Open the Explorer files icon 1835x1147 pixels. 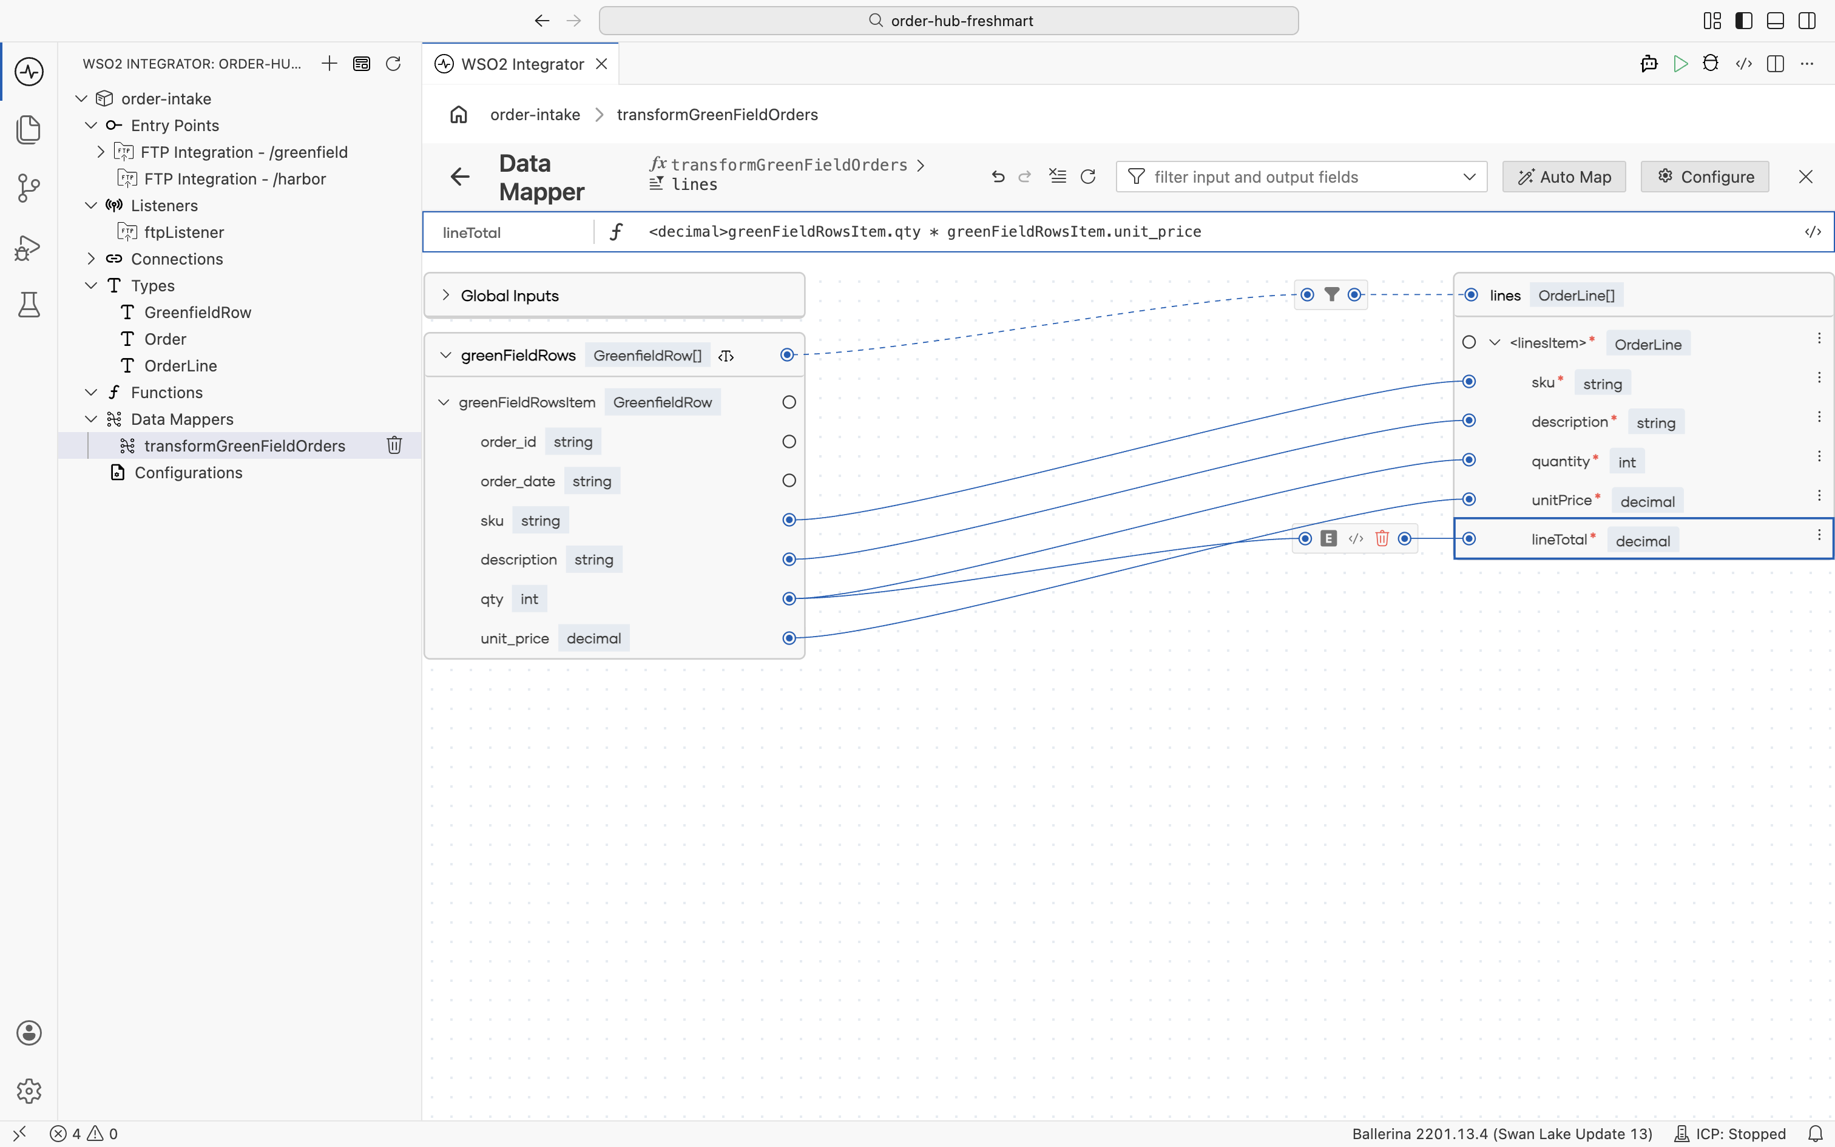(x=29, y=129)
